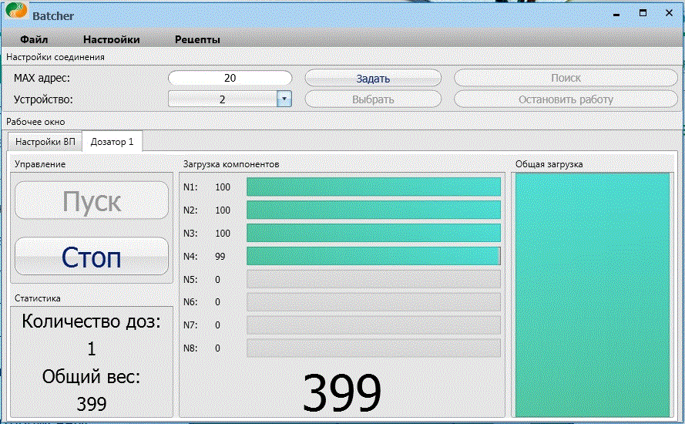Switch to the Настройки ВП tab

[x=45, y=142]
